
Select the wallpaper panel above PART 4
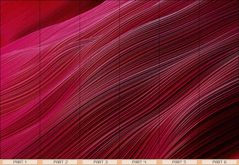pos(140,79)
